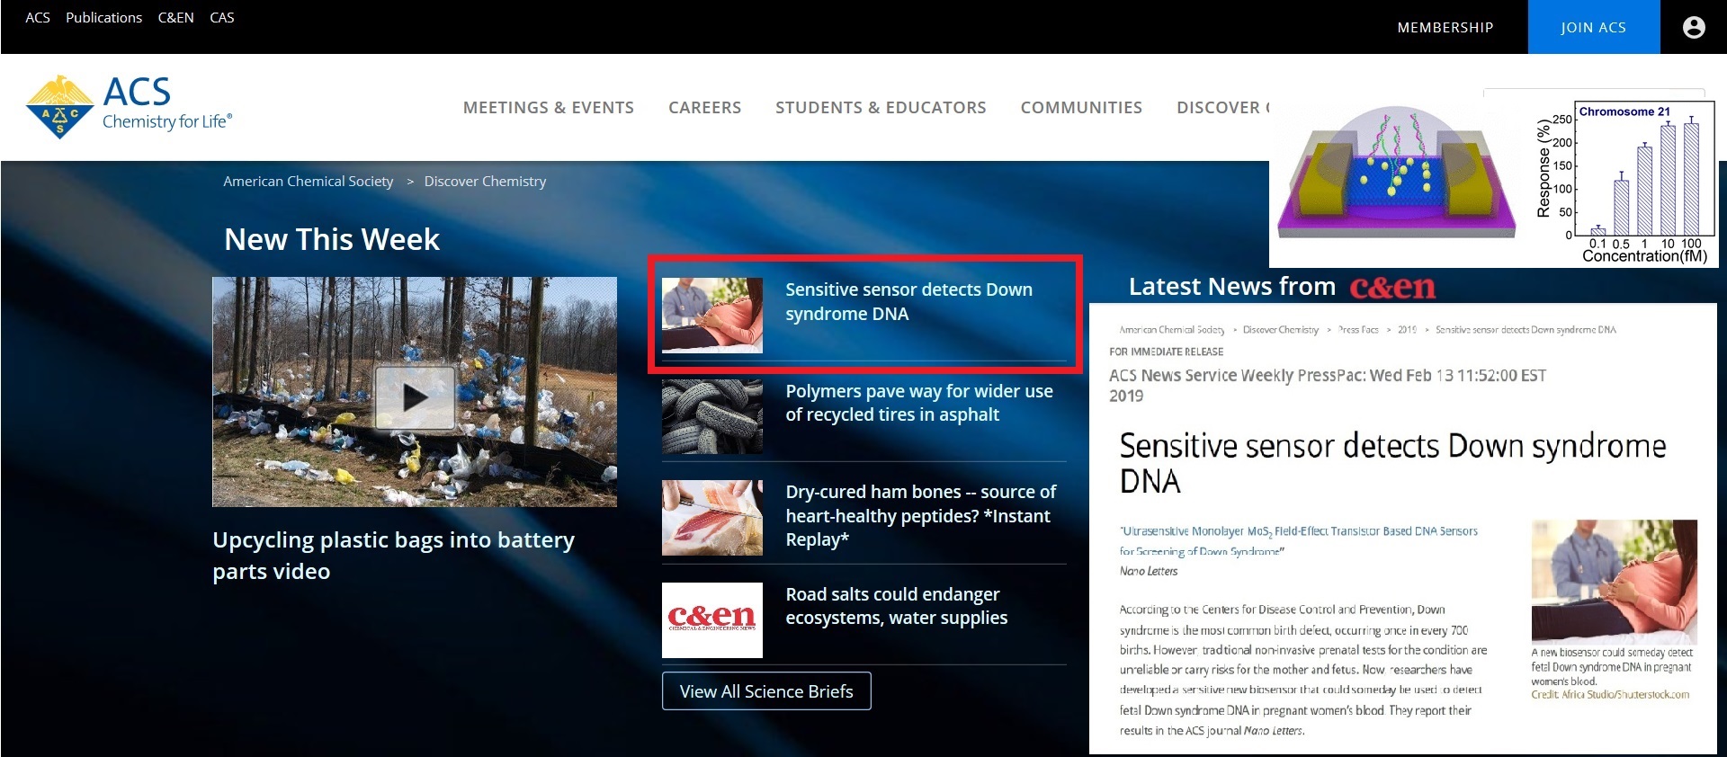The height and width of the screenshot is (757, 1727).
Task: Open the C&EN logo thumbnail for road salts
Action: (711, 619)
